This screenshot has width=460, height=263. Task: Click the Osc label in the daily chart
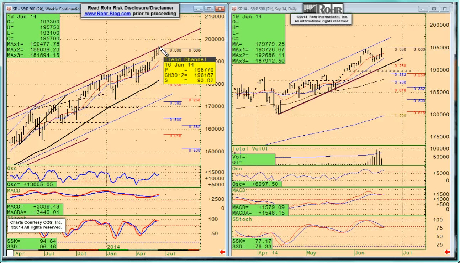pyautogui.click(x=237, y=169)
